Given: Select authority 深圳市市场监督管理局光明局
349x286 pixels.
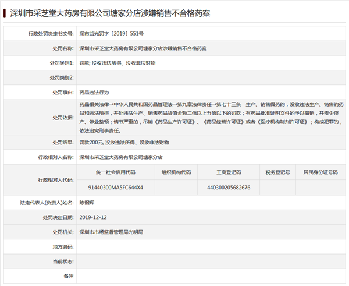Looking at the screenshot, I should [x=111, y=232].
